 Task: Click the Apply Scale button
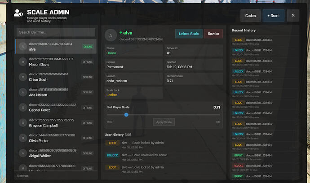(x=163, y=122)
